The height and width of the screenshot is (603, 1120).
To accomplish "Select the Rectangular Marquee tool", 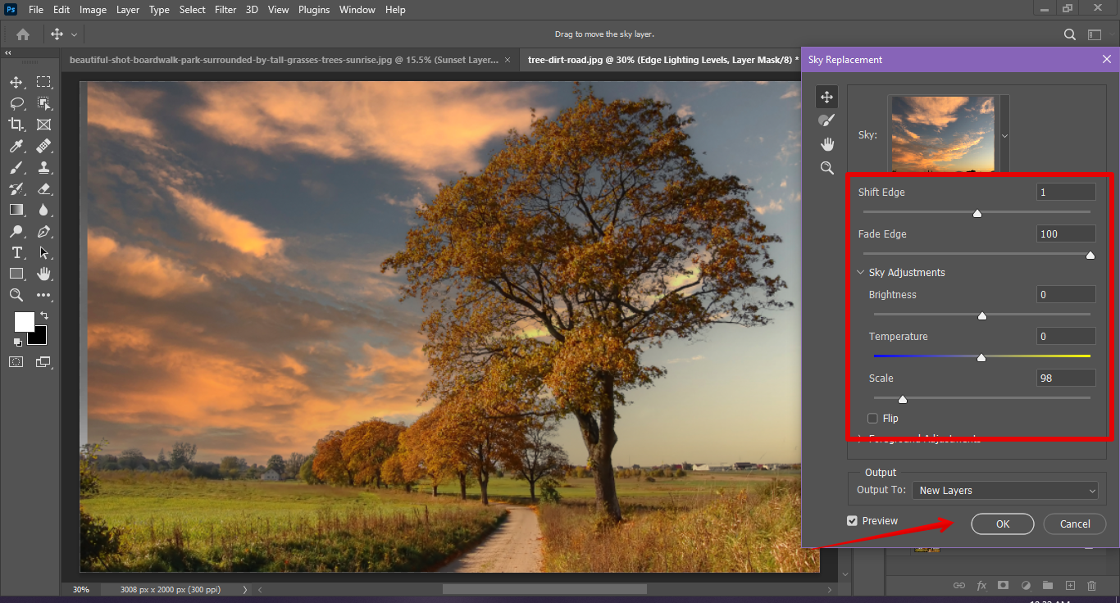I will coord(43,82).
